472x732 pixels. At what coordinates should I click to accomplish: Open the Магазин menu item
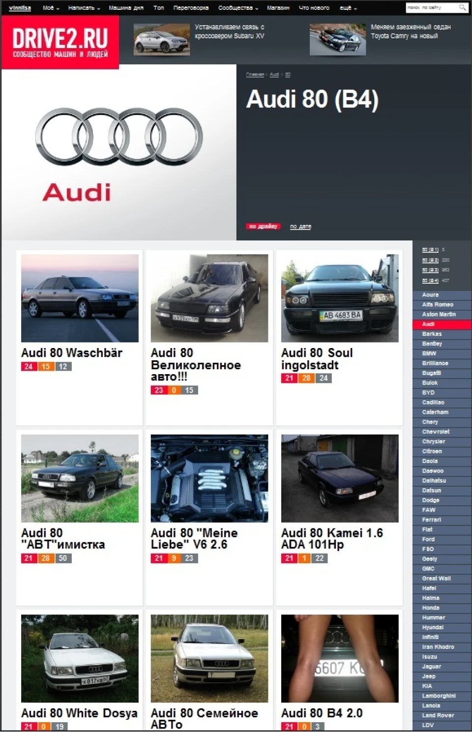[278, 8]
